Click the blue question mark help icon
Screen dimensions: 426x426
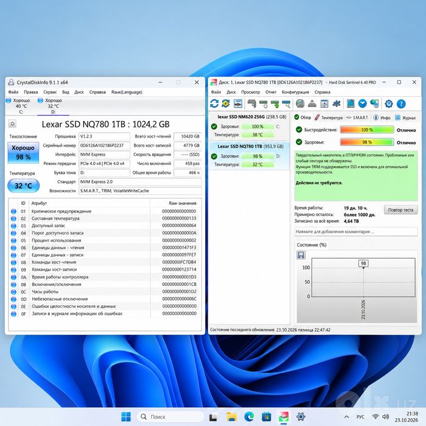[x=401, y=103]
